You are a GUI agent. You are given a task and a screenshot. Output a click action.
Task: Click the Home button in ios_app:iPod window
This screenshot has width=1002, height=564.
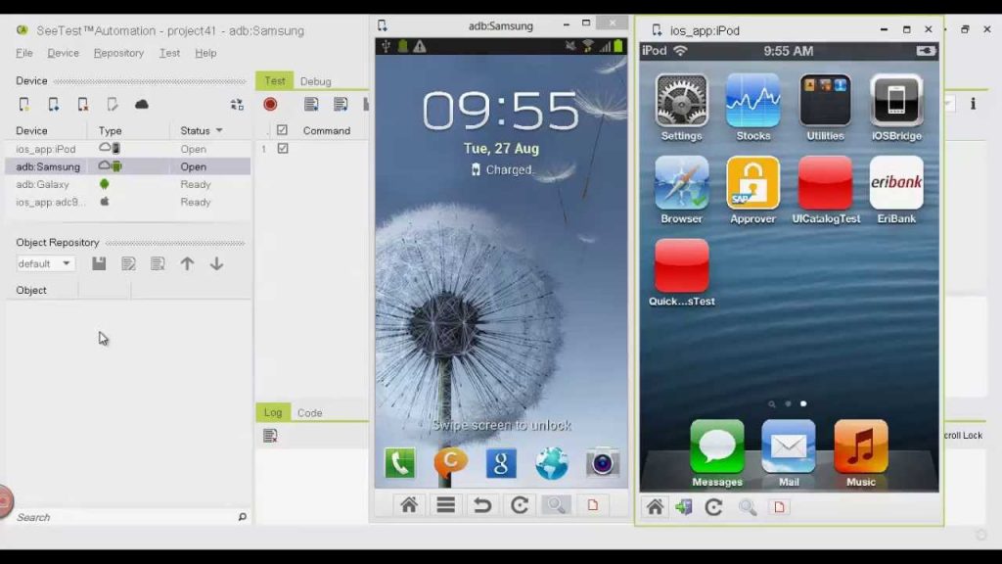655,507
